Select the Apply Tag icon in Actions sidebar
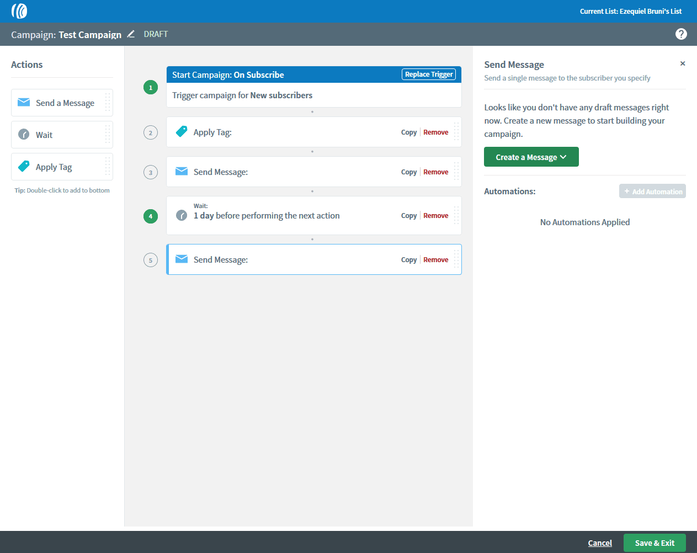 click(23, 166)
